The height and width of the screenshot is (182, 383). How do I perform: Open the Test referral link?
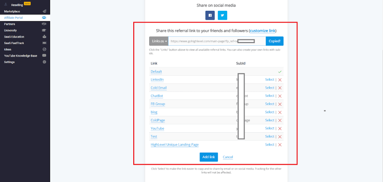tap(154, 137)
